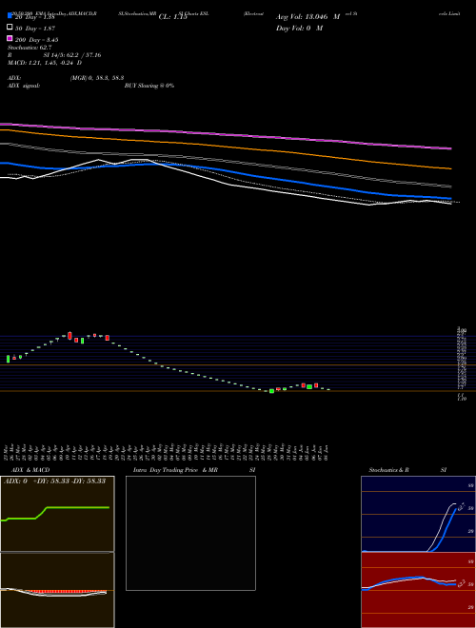Click the tall red candlestick at the price peak

[69, 336]
